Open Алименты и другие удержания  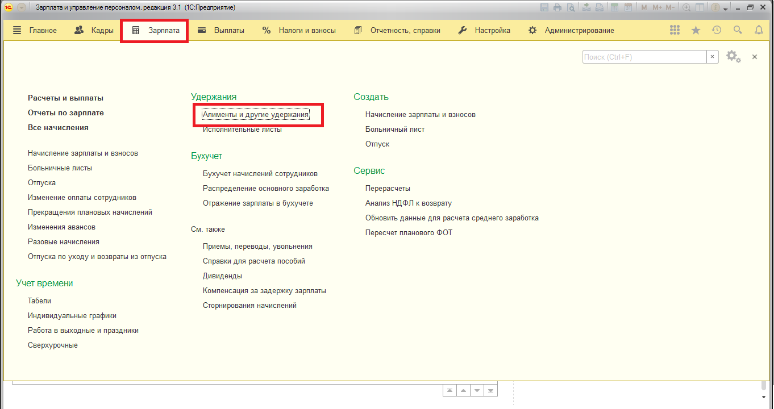point(256,114)
